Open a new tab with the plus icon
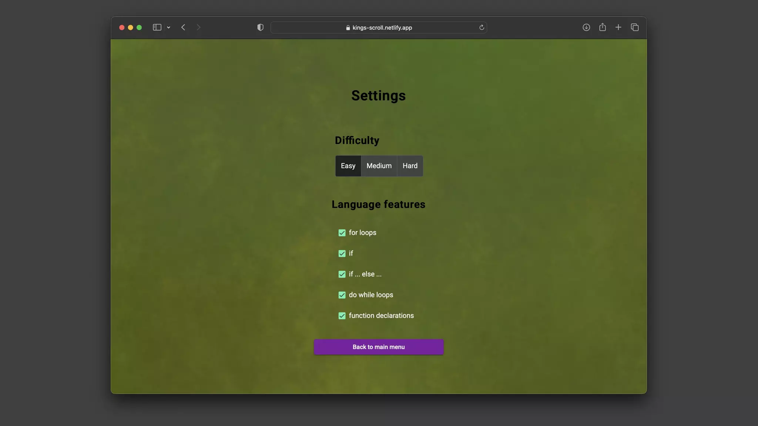758x426 pixels. click(x=618, y=27)
